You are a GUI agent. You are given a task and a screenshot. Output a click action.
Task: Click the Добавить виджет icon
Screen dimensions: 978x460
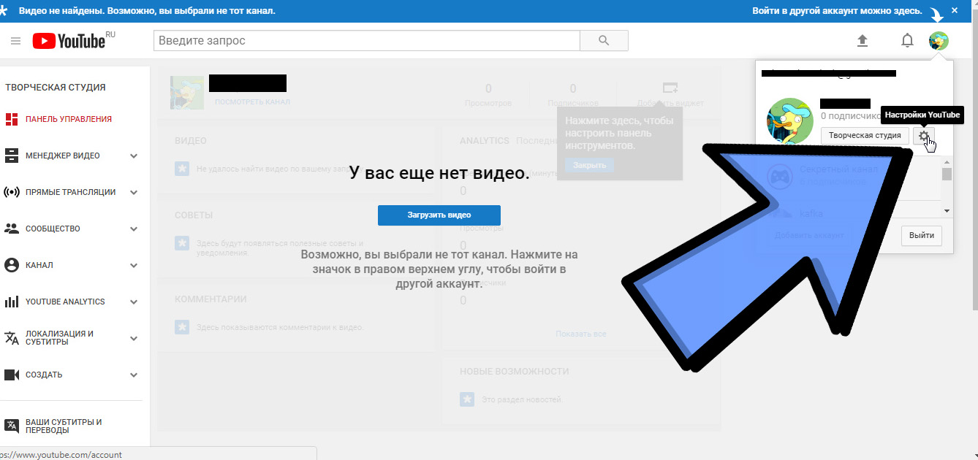[670, 88]
